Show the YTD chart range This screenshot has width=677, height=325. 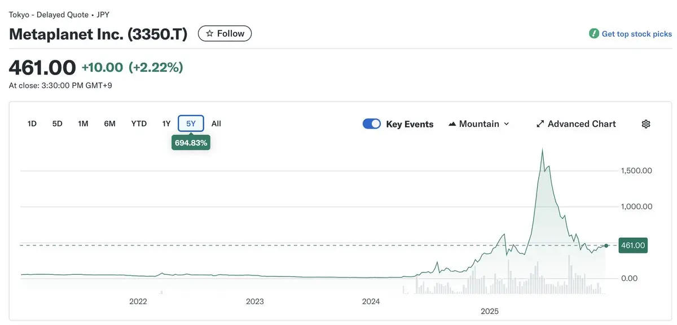[139, 124]
